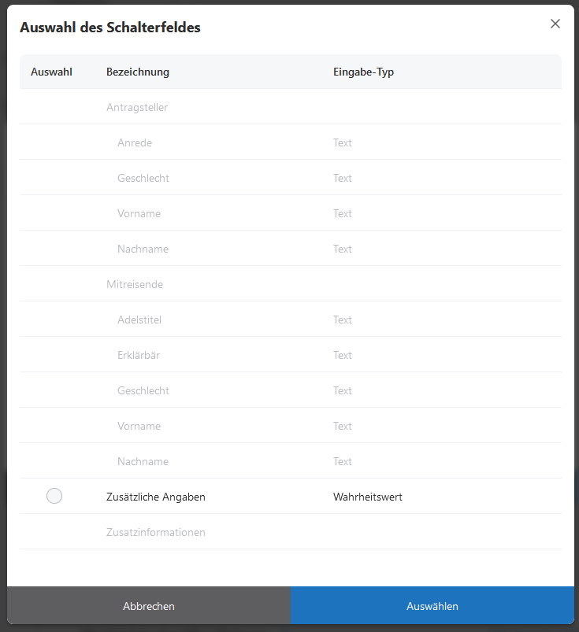Select the Erklärbär row
Viewport: 579px width, 632px height.
139,355
